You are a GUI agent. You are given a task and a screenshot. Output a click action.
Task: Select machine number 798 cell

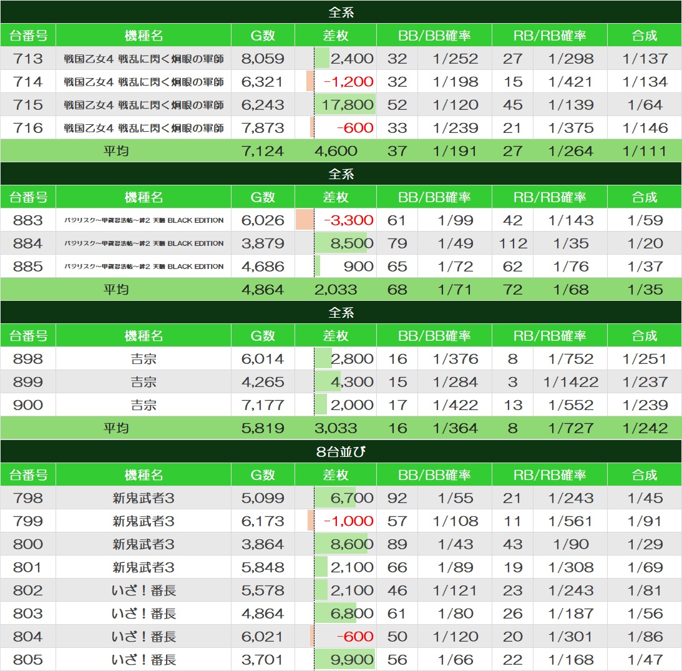click(28, 498)
